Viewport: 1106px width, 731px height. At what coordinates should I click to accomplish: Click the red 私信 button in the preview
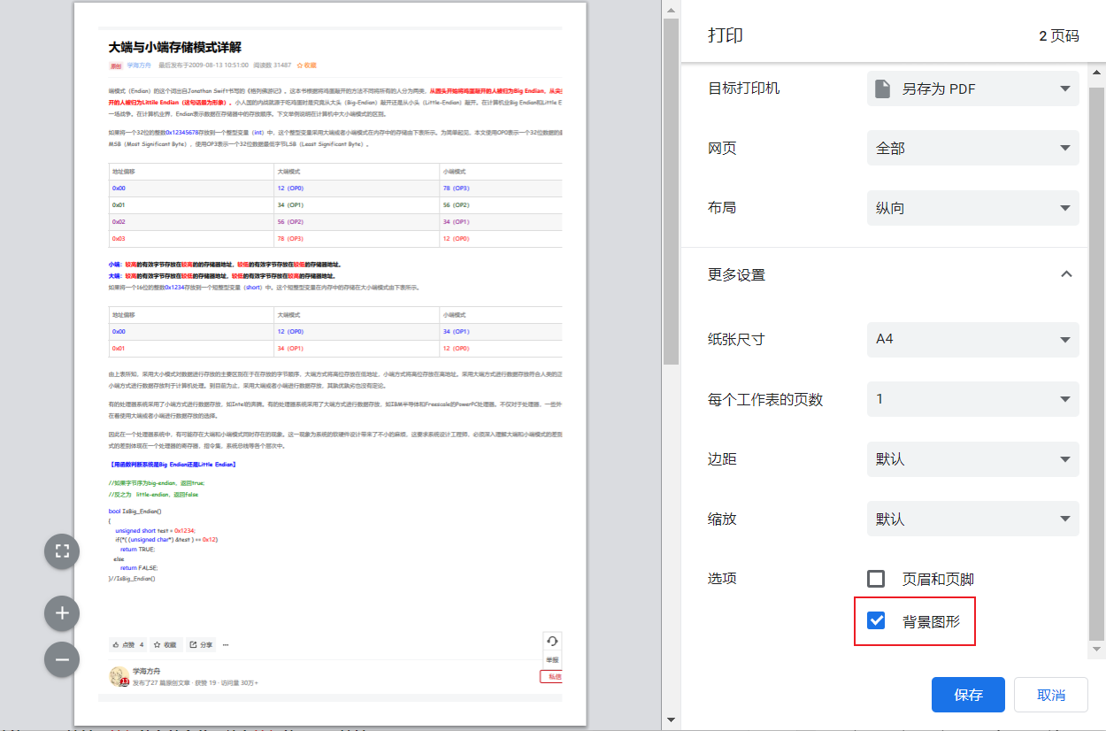pos(552,677)
